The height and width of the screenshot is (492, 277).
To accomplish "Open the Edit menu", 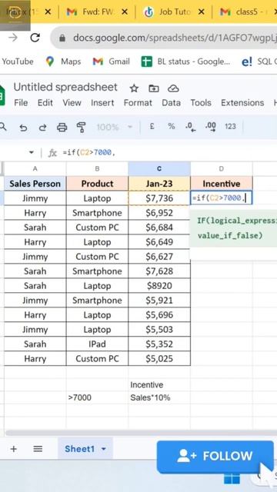I will 45,102.
